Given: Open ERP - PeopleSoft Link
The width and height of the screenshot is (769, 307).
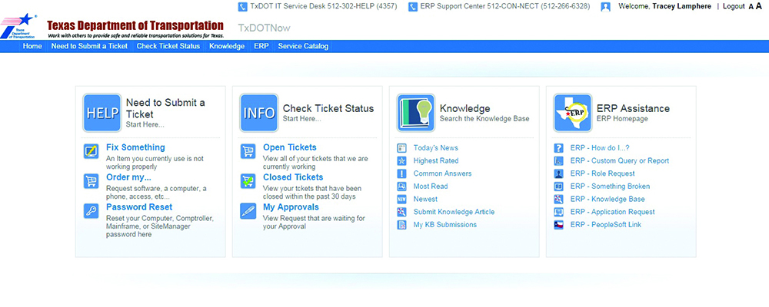Looking at the screenshot, I should point(605,225).
